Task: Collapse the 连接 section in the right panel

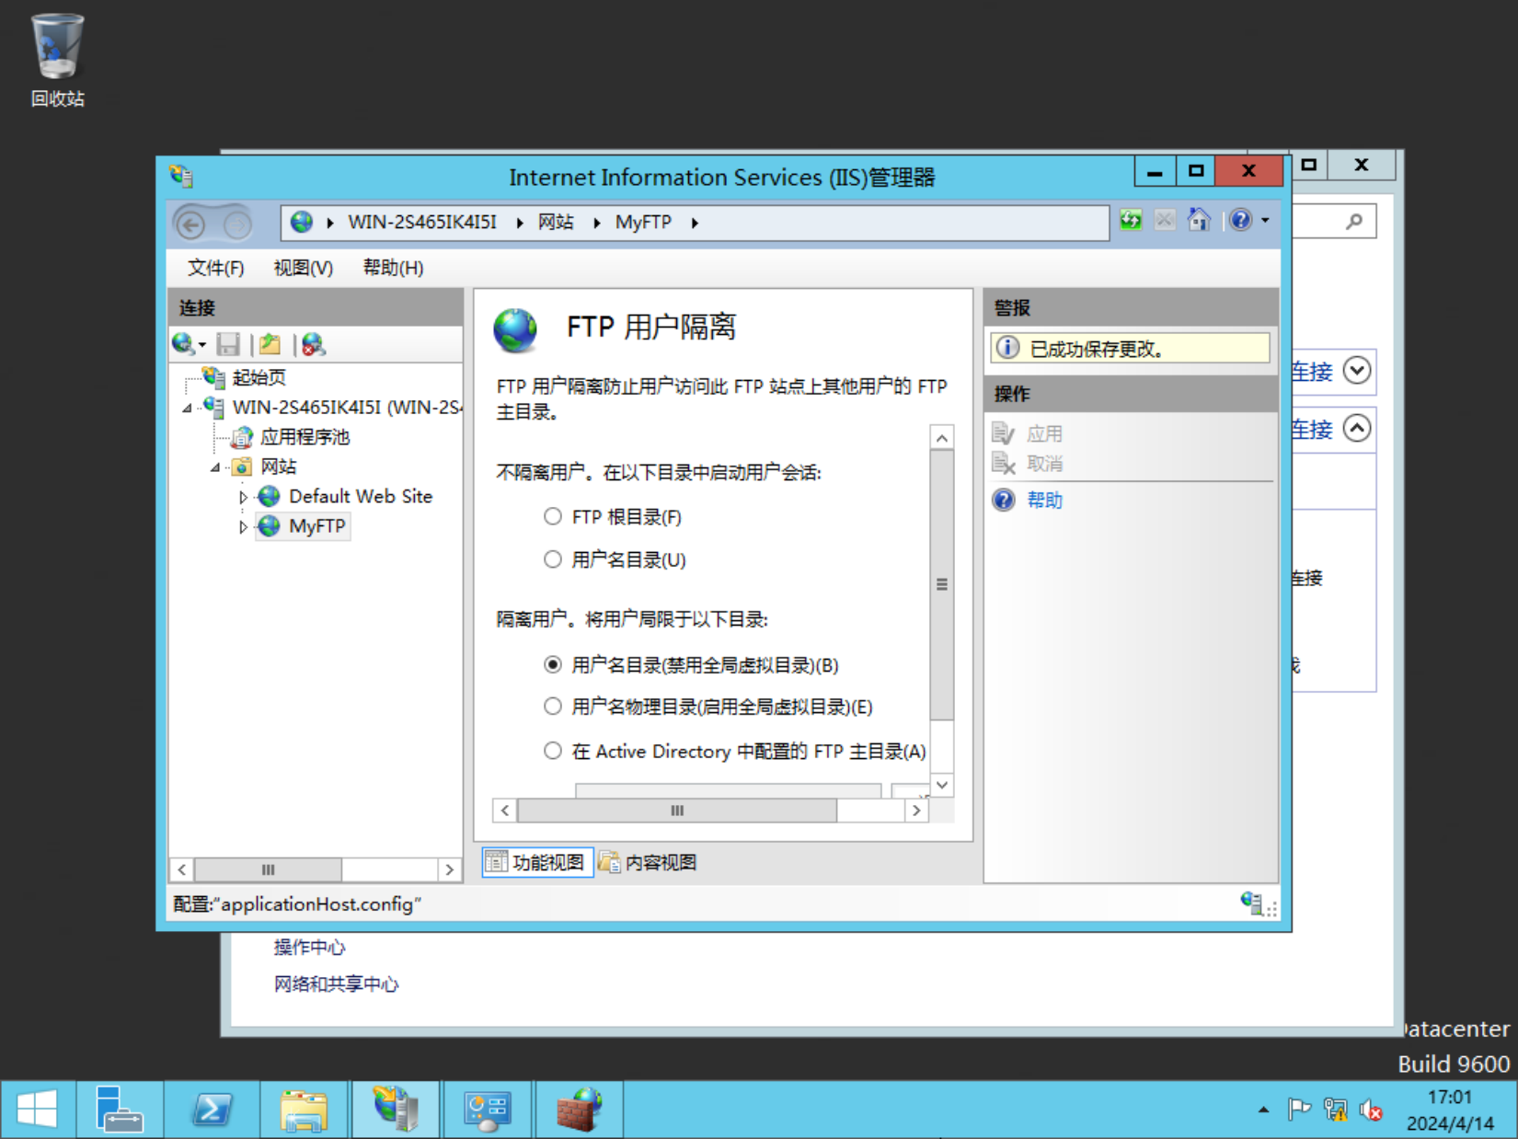Action: click(1355, 429)
